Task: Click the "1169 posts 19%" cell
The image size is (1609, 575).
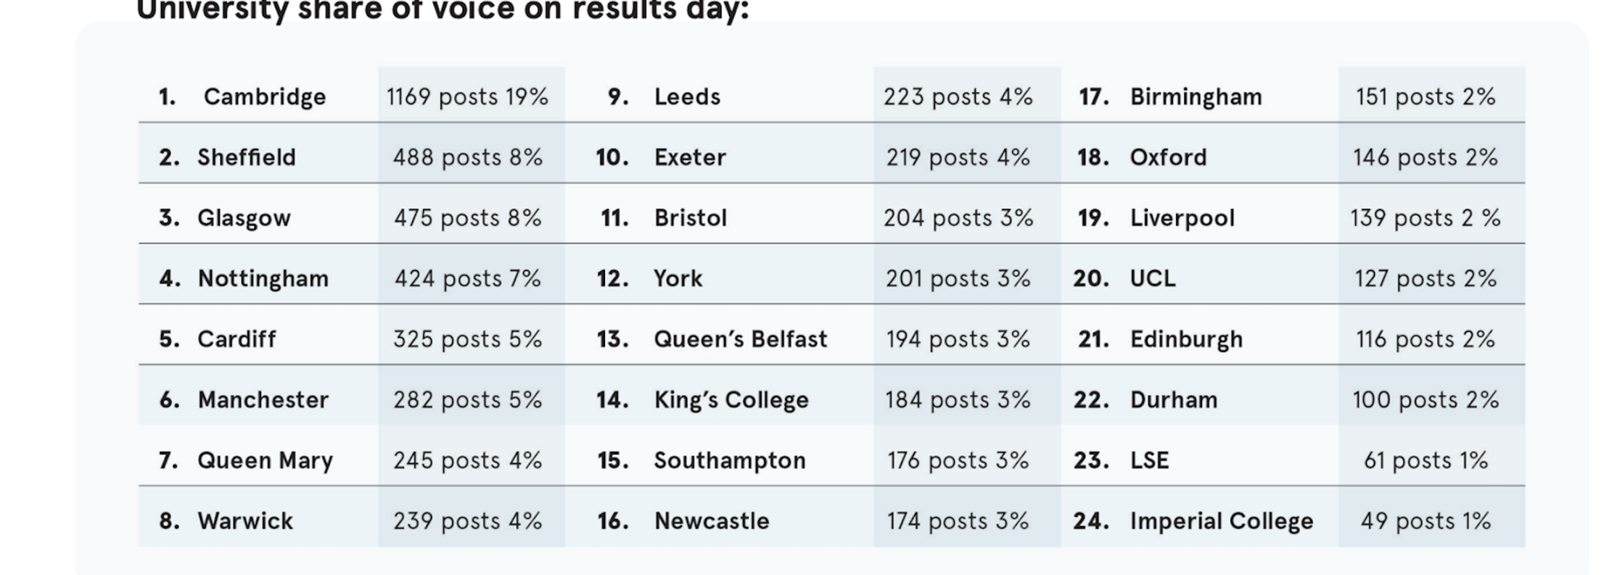Action: pyautogui.click(x=467, y=97)
